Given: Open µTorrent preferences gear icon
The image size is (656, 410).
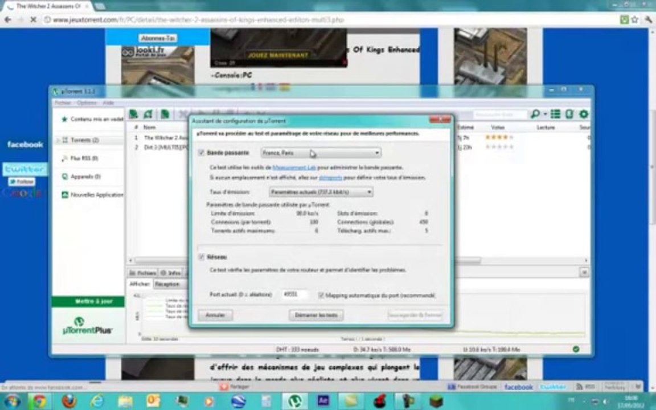Looking at the screenshot, I should coord(584,114).
